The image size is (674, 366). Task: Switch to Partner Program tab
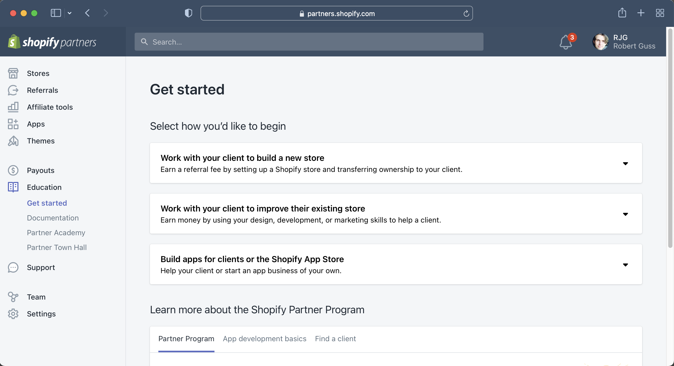point(186,339)
